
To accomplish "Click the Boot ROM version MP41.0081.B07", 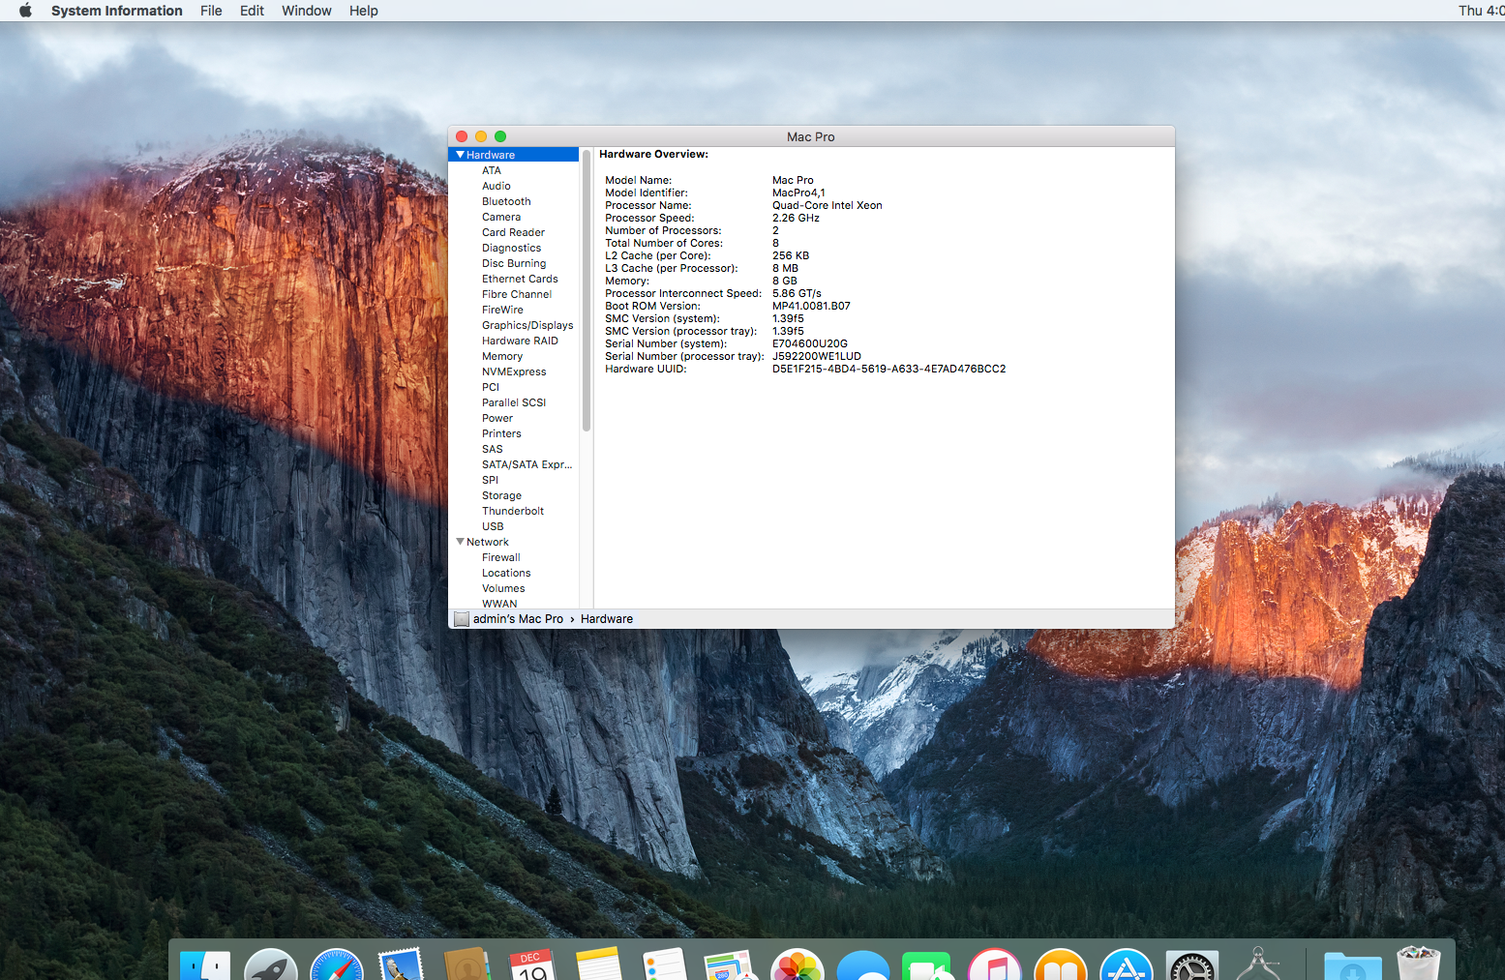I will [x=811, y=306].
